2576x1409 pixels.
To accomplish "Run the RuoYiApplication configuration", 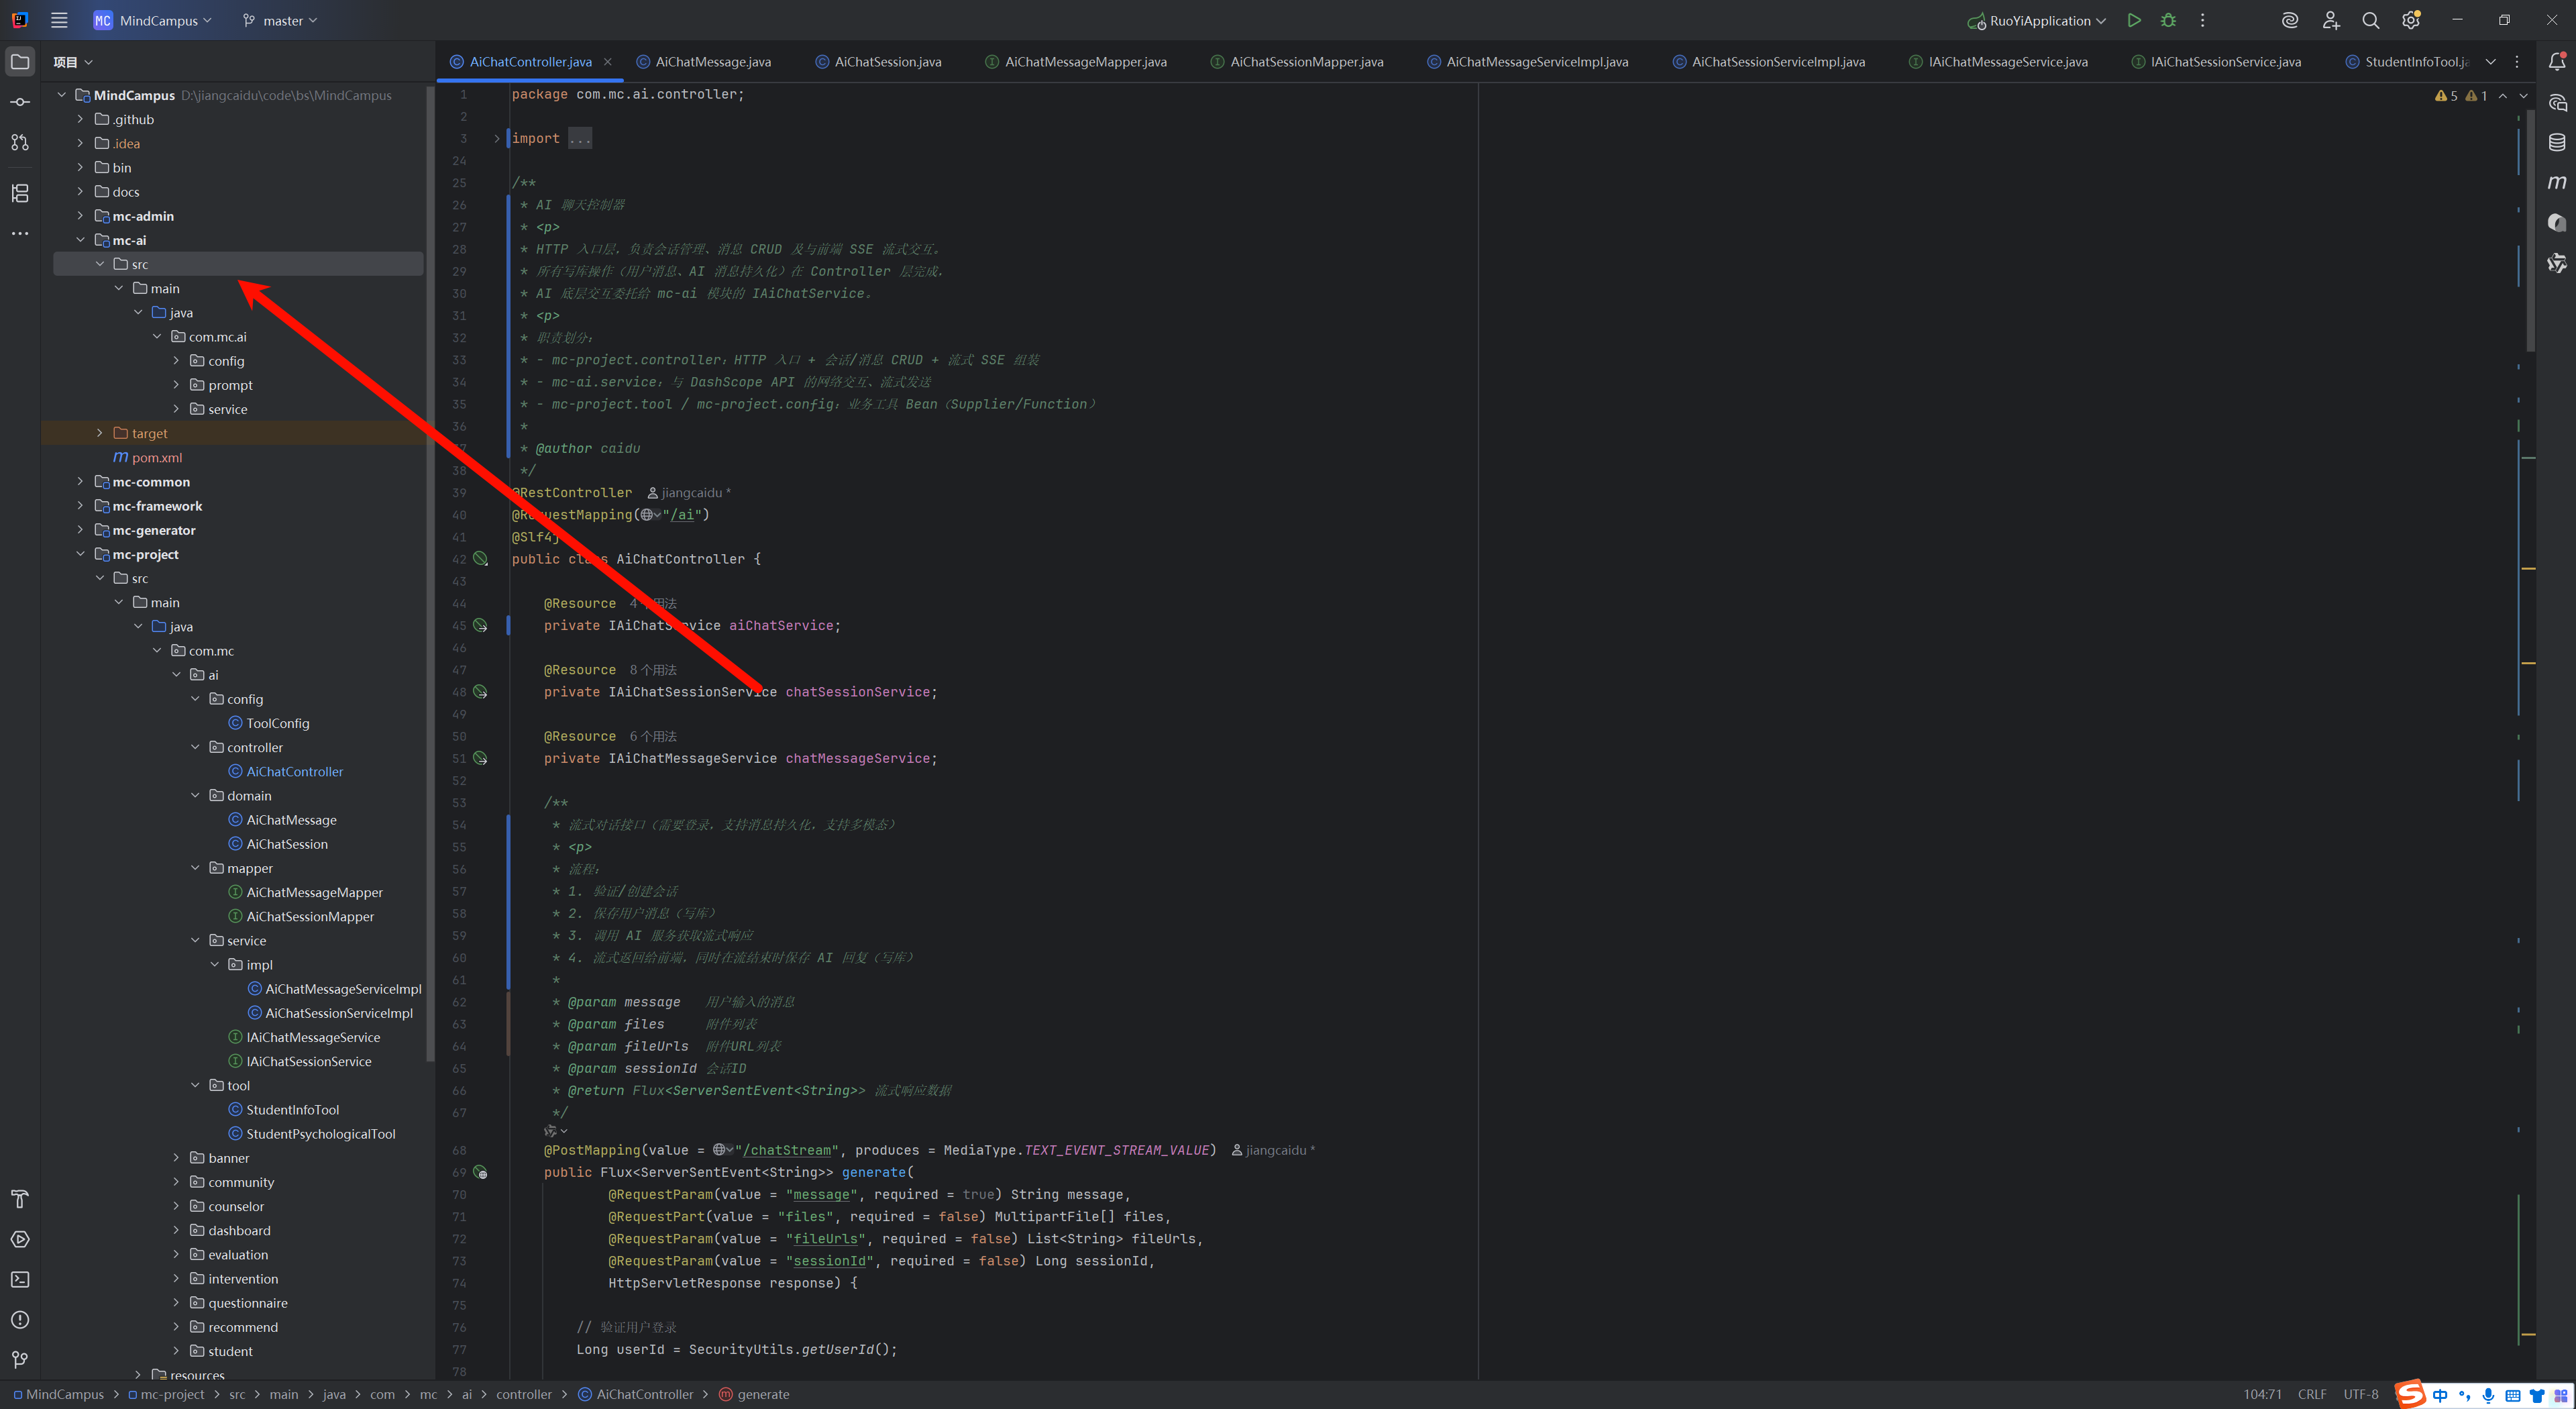I will pos(2133,20).
